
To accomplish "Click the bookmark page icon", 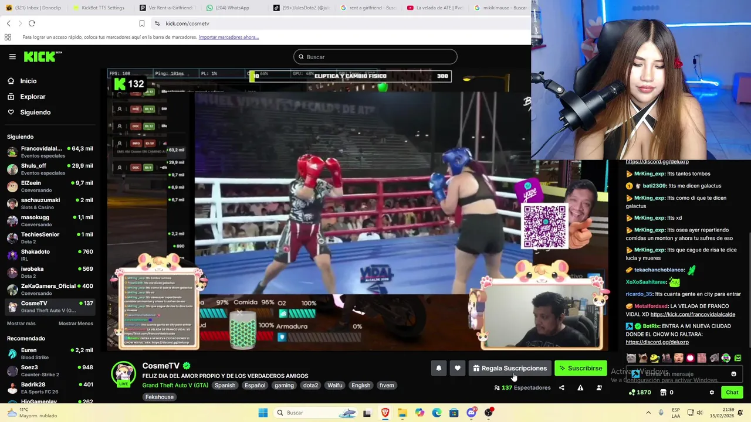I will (x=142, y=23).
